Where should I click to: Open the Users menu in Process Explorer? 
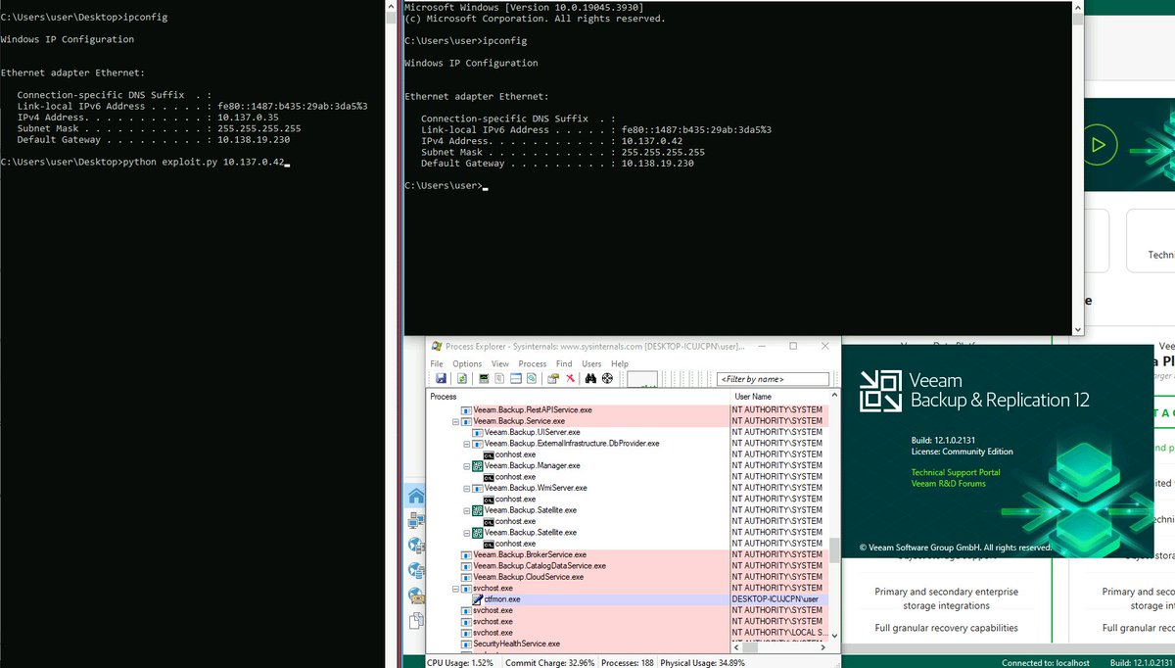coord(591,363)
